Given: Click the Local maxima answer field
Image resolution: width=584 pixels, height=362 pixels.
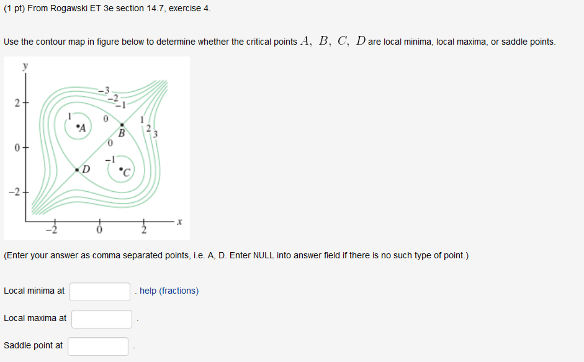Looking at the screenshot, I should (102, 319).
